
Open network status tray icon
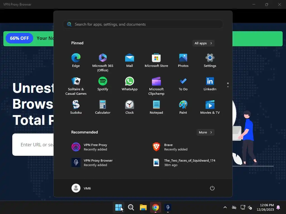(x=243, y=207)
